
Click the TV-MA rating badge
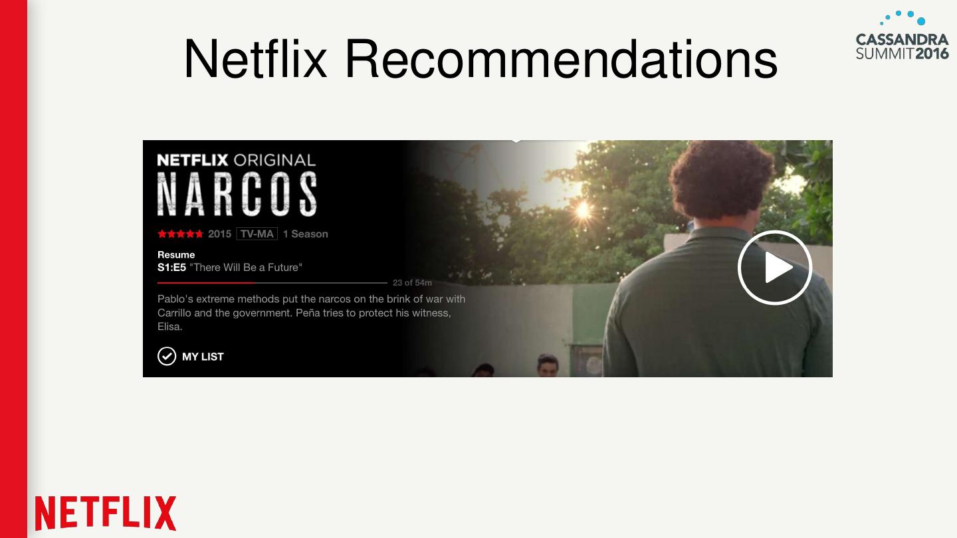click(257, 234)
